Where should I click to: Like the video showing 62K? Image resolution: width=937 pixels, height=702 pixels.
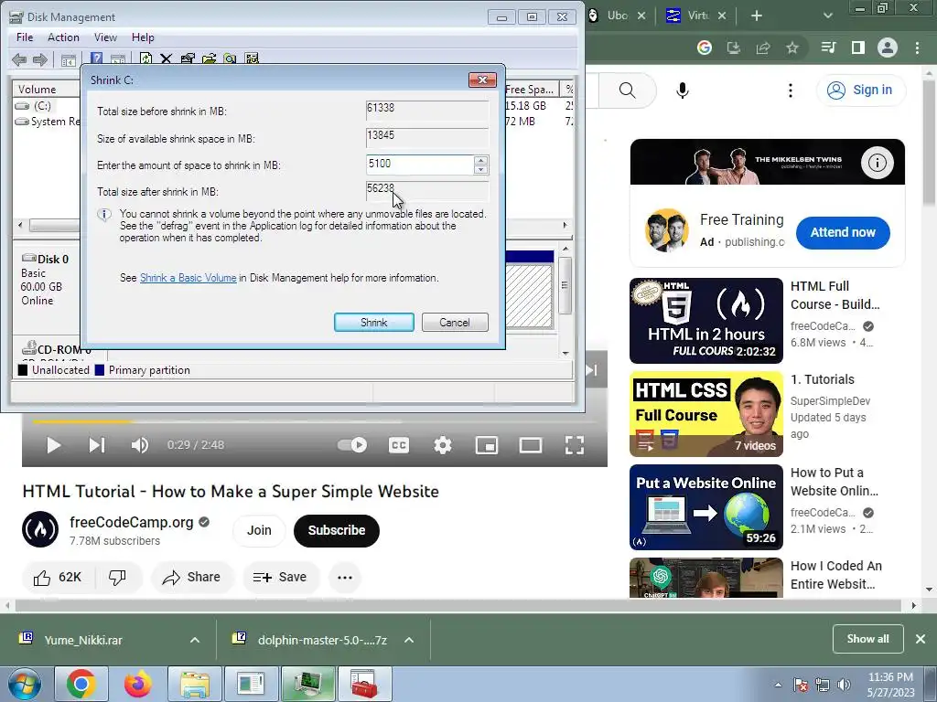(58, 578)
